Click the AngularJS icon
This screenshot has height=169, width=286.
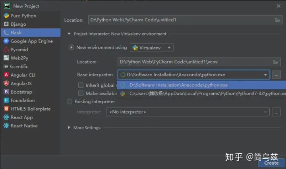6,83
